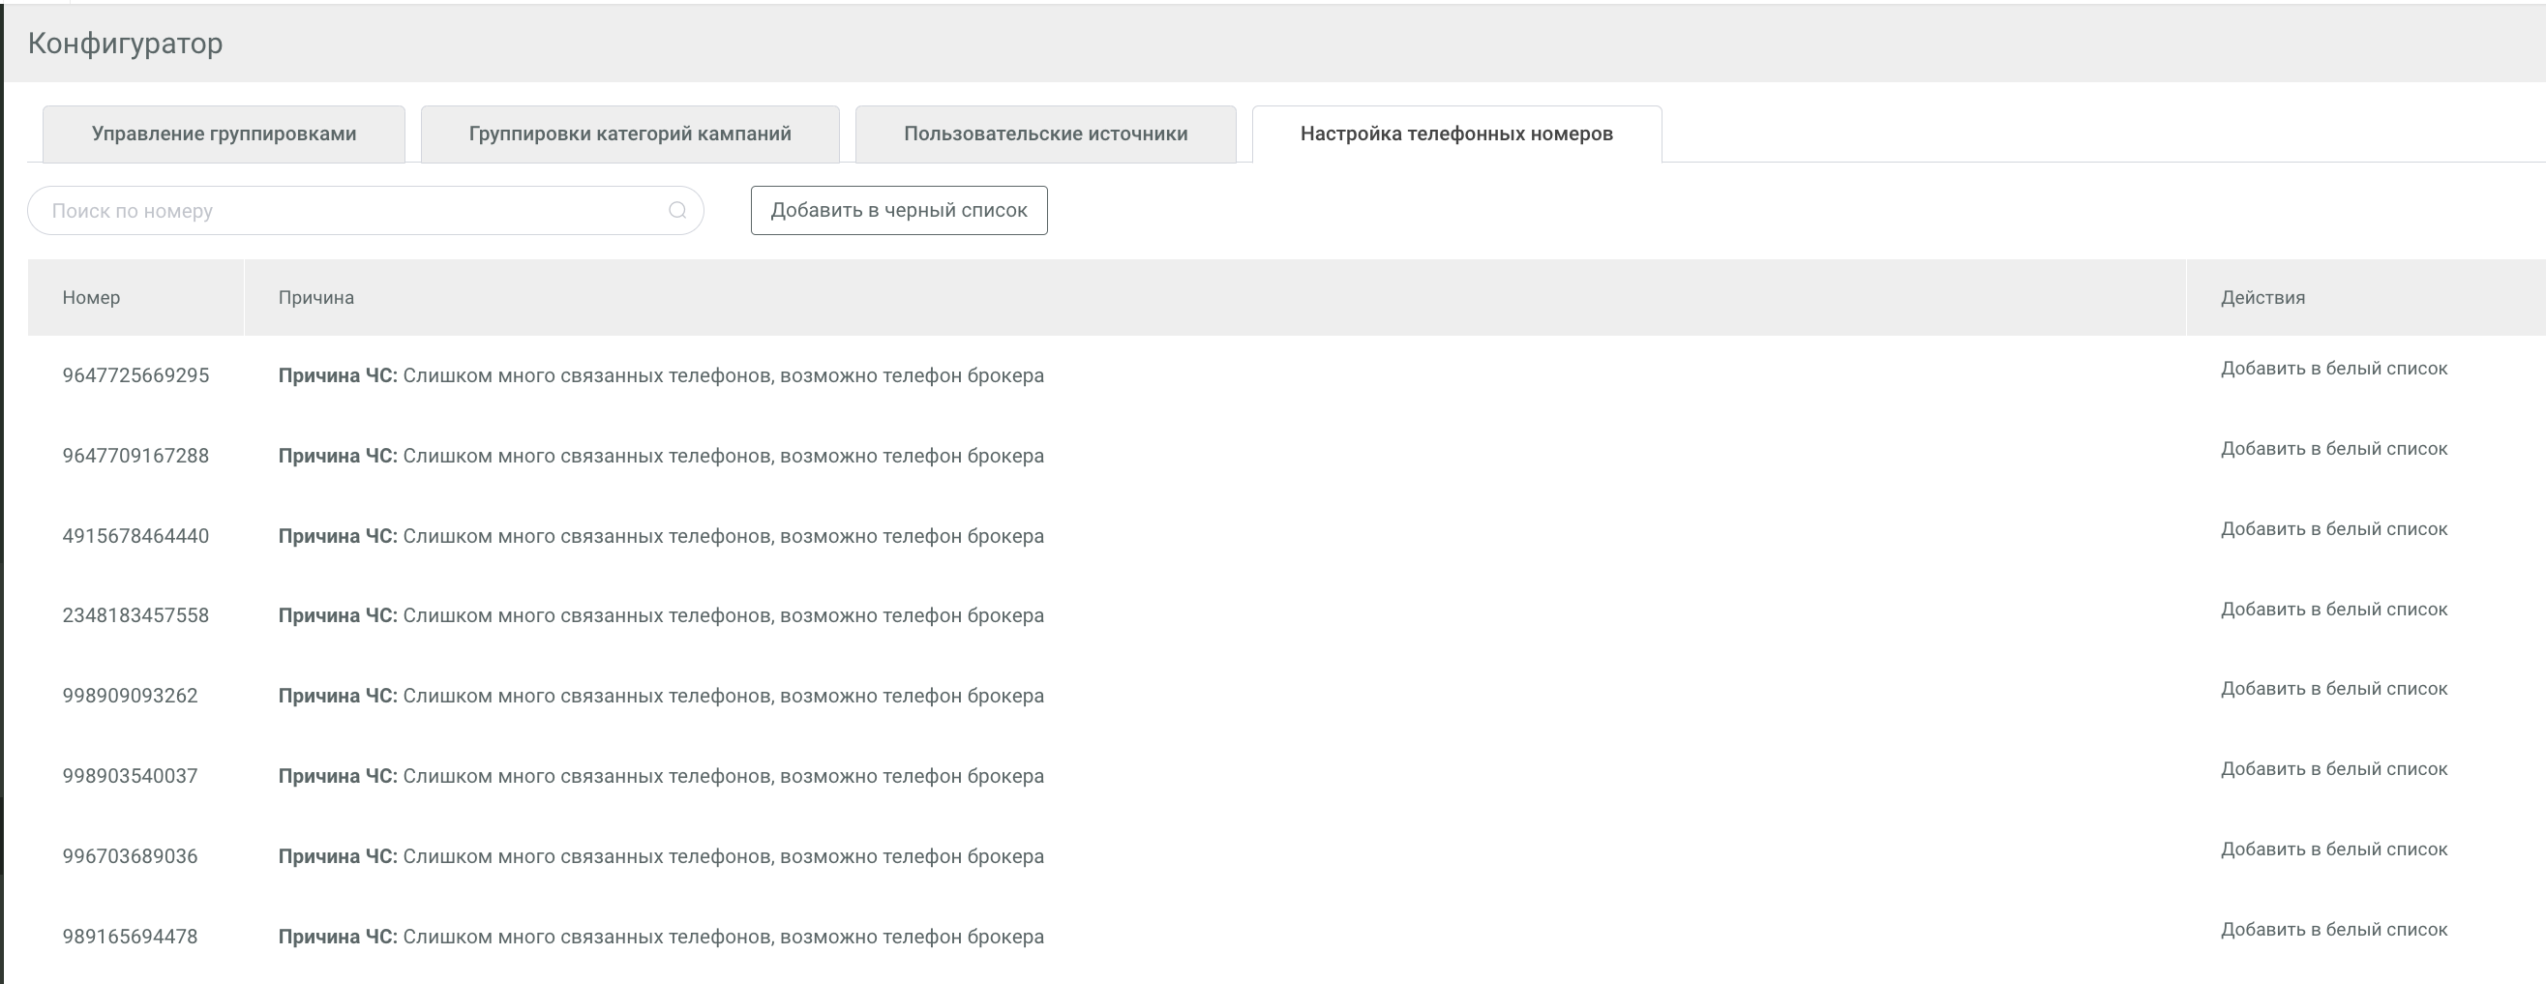
Task: Add 2348183457558 to the white list
Action: coord(2333,610)
